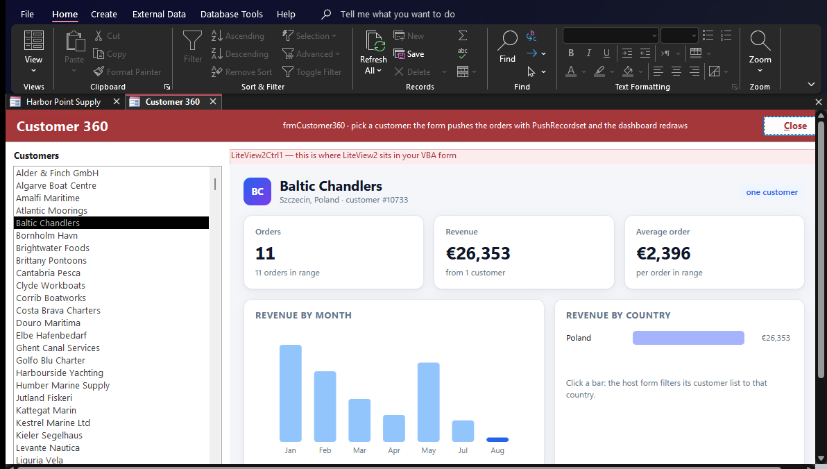This screenshot has height=469, width=827.
Task: Apply the Font Color A icon
Action: 571,71
